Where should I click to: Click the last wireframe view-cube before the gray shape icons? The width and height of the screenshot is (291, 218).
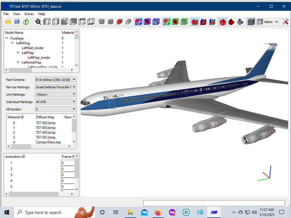pos(91,22)
